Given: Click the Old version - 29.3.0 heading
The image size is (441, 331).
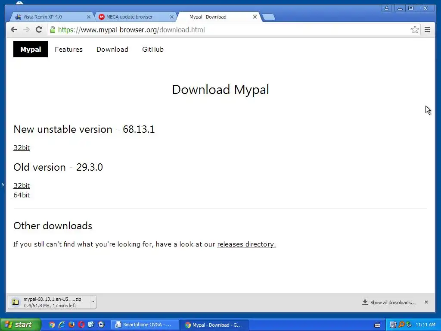Looking at the screenshot, I should 58,167.
